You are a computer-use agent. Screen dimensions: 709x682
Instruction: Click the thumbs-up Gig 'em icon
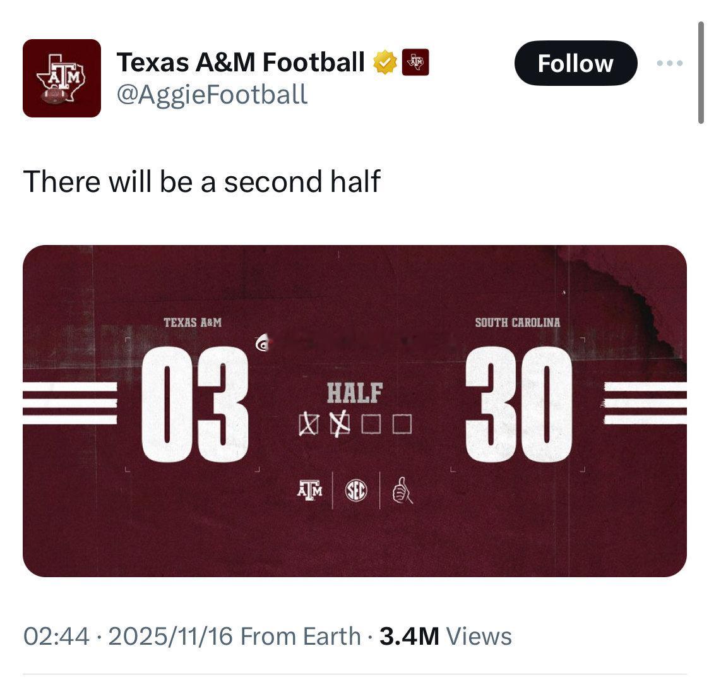(x=402, y=491)
